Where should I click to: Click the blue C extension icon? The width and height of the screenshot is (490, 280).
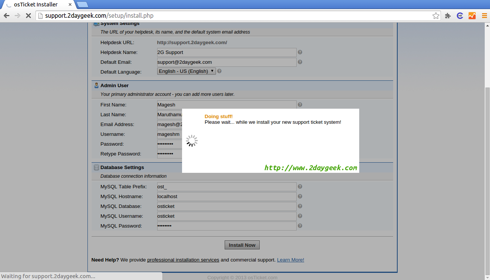(460, 16)
